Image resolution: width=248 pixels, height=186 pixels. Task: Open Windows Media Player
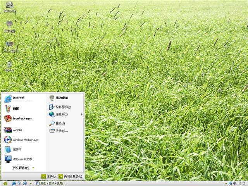(25, 140)
